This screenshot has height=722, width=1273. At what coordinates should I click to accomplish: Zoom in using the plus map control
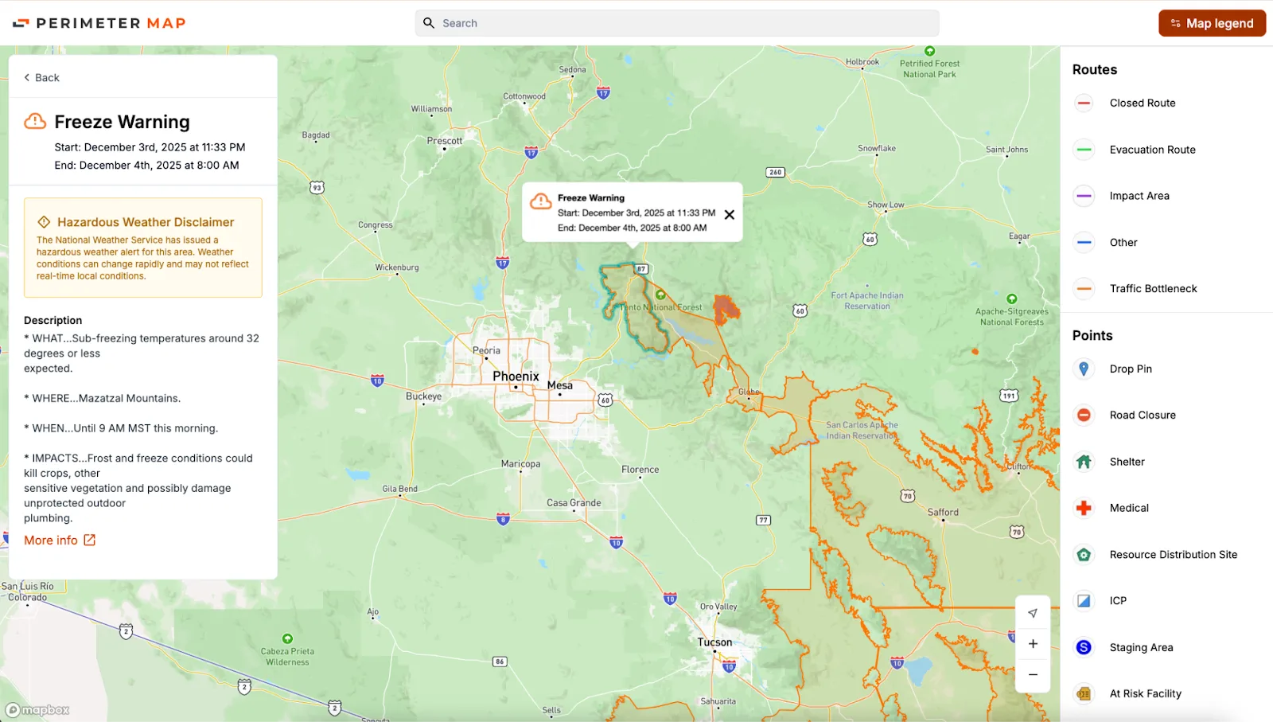1033,643
